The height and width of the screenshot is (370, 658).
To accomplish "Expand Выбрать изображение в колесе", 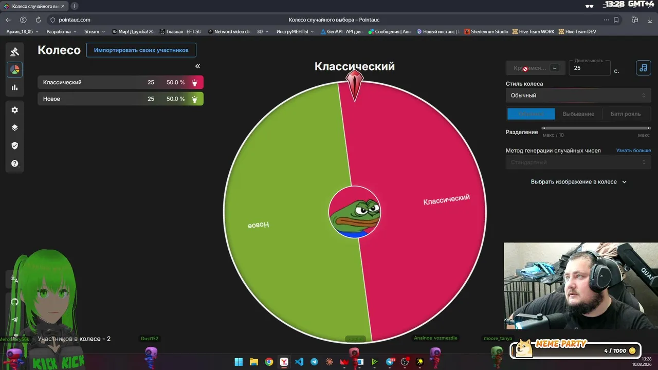I will (578, 182).
